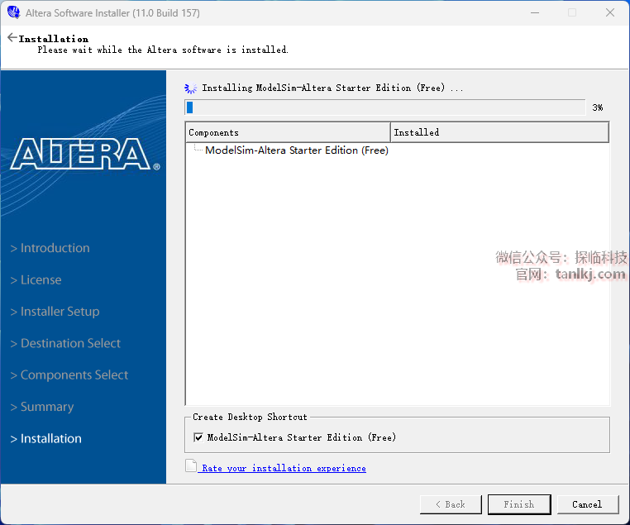Click the Components column header
This screenshot has height=525, width=630.
(x=288, y=132)
